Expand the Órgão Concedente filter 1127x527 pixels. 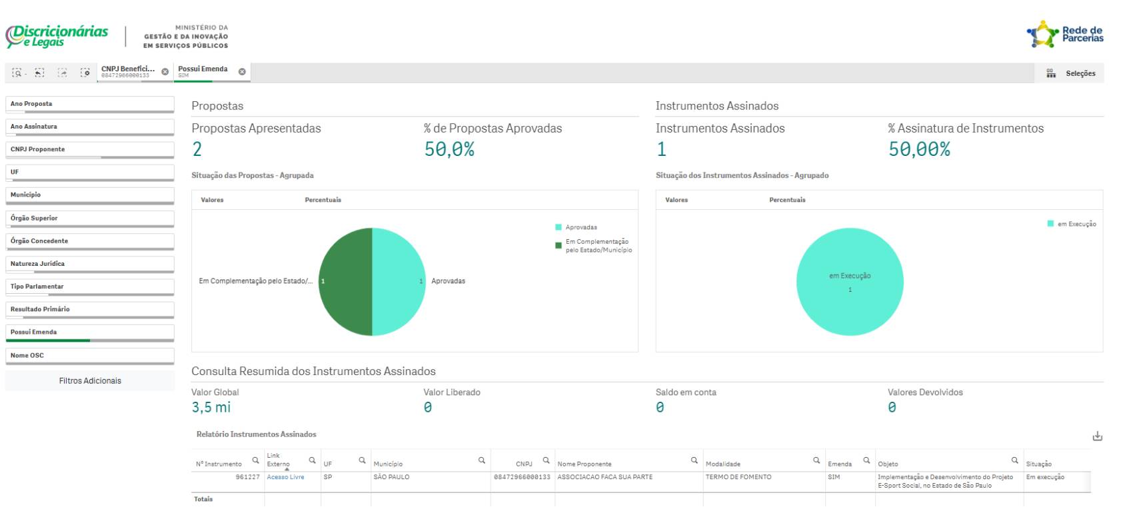pyautogui.click(x=89, y=241)
